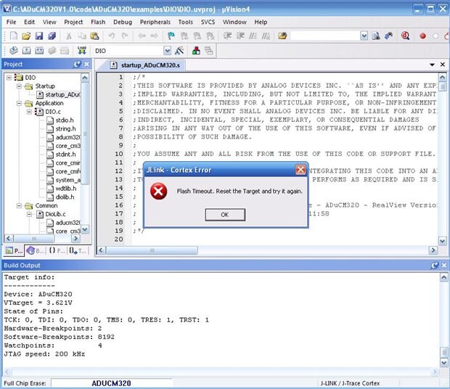The image size is (450, 389).
Task: Click OK in the JLink error dialog
Action: pos(224,215)
